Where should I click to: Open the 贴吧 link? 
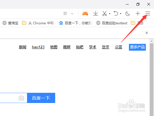[x=79, y=47]
